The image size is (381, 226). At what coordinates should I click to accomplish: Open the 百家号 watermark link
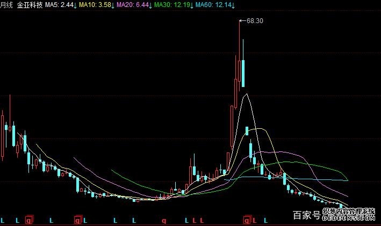coord(307,216)
